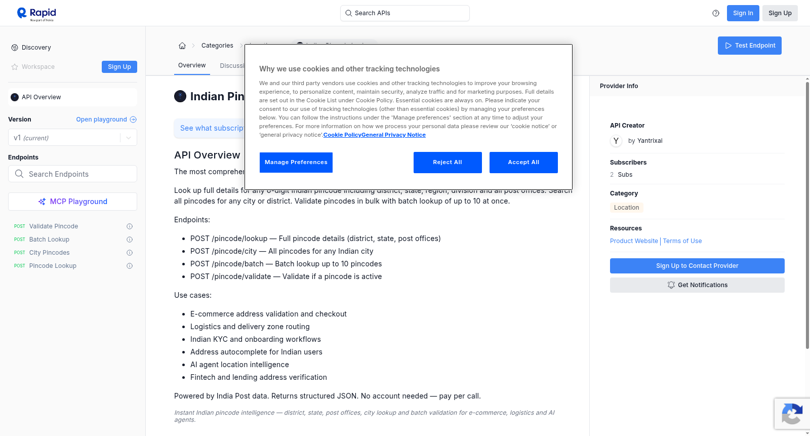Click the Indian Pincode API logo icon

tap(180, 96)
